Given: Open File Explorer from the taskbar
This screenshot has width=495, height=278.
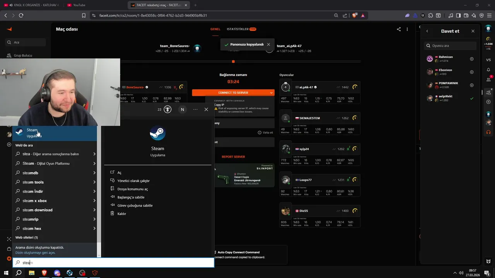Looking at the screenshot, I should click(x=32, y=273).
